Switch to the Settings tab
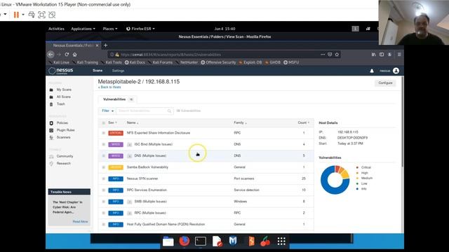Screen dimensions: 449x252 (x=118, y=71)
